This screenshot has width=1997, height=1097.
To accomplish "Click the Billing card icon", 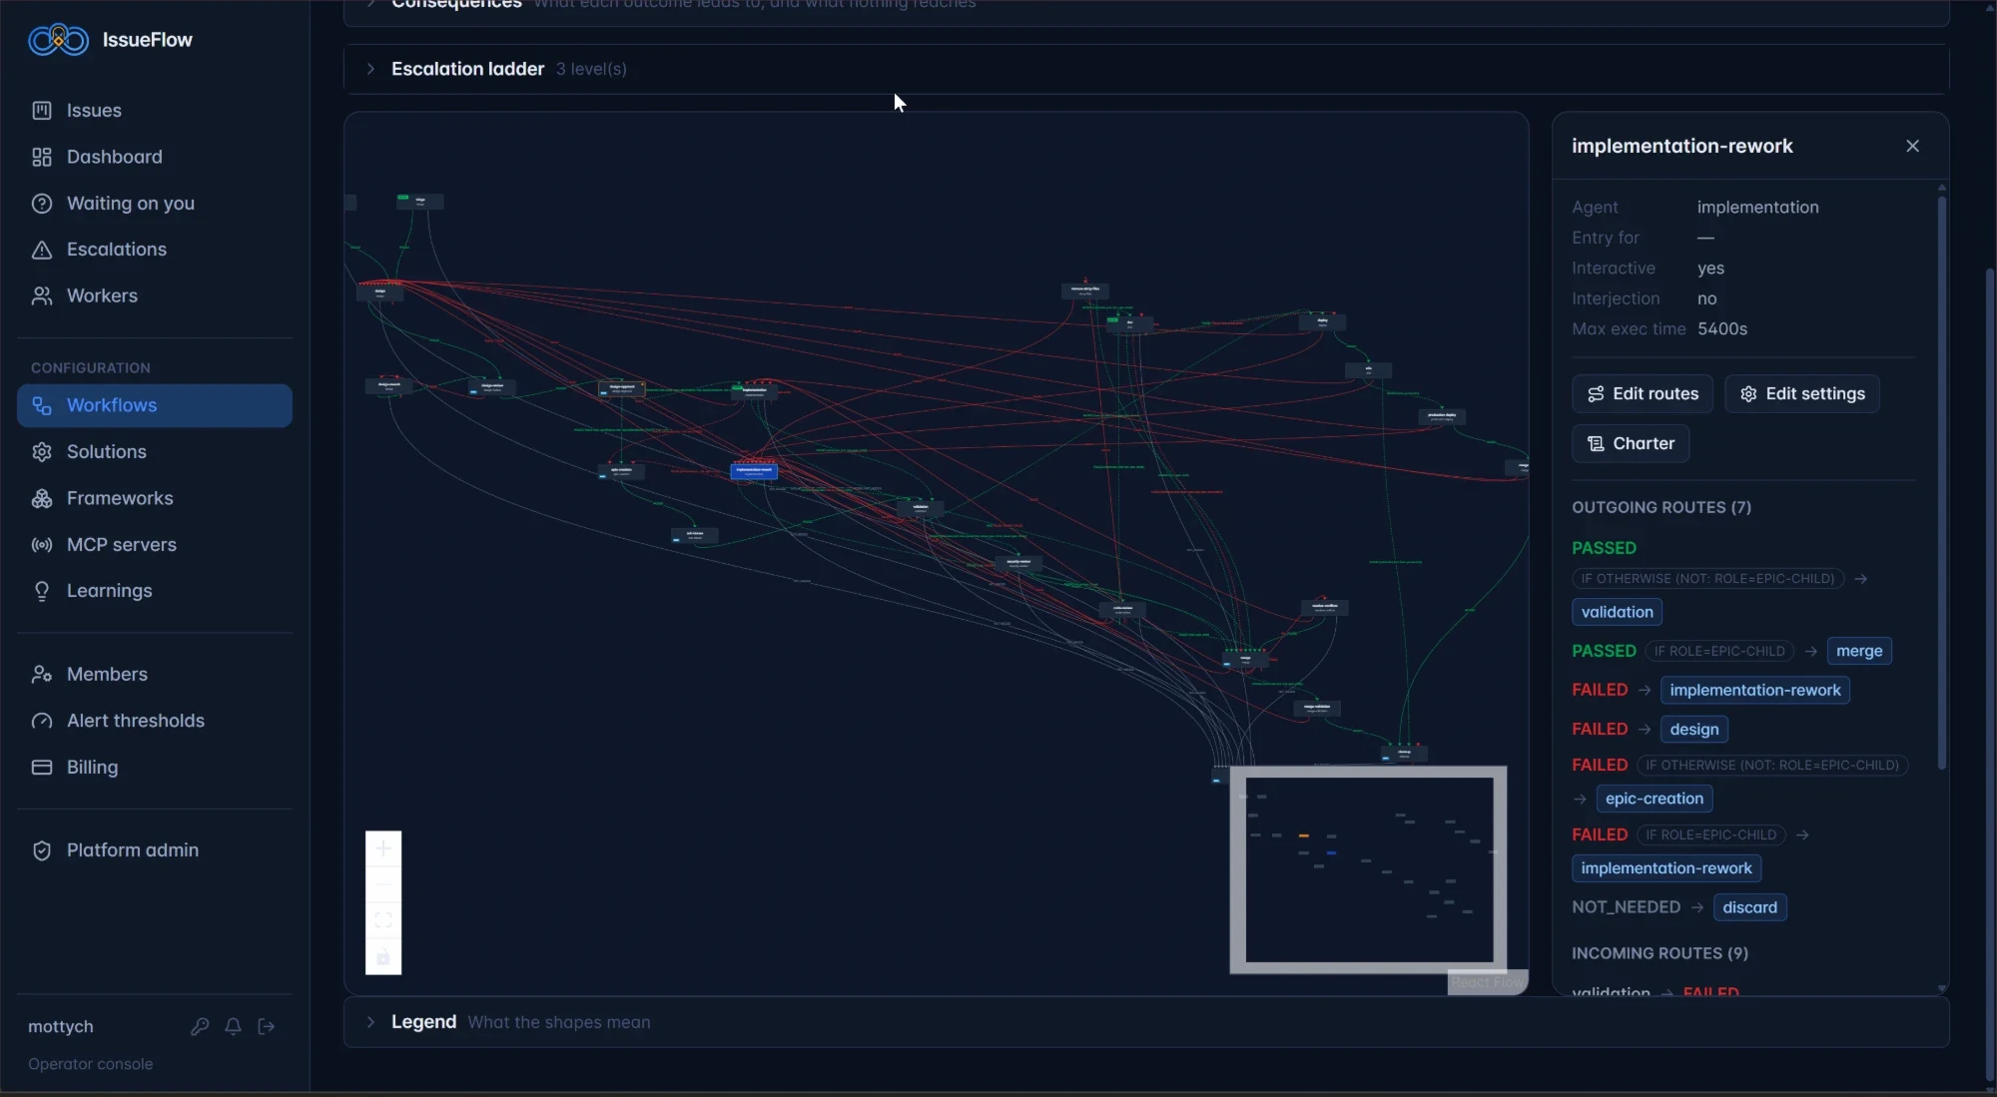I will [x=42, y=768].
